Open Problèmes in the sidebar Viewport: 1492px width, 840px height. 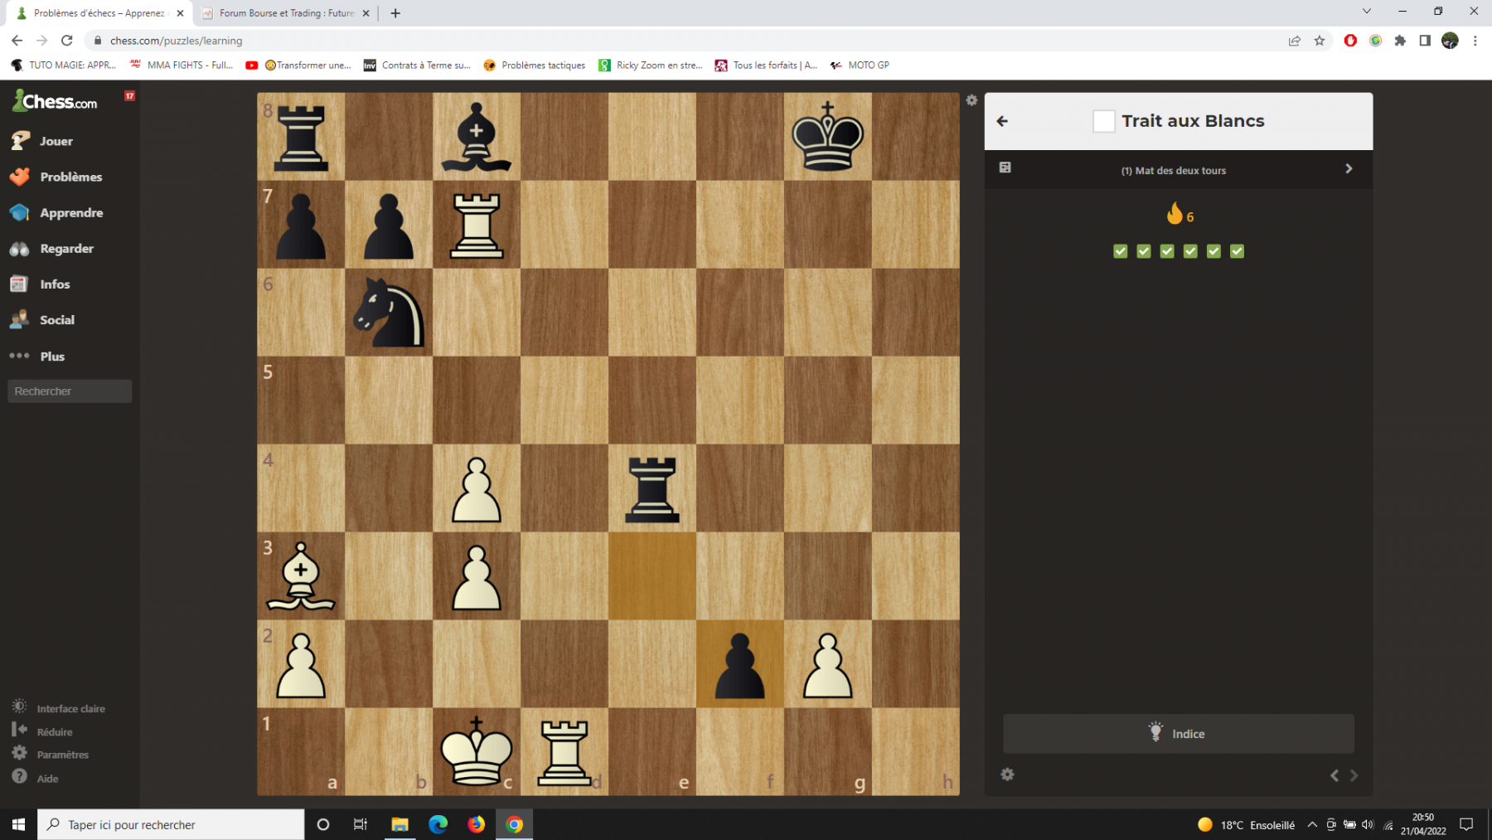(x=70, y=177)
